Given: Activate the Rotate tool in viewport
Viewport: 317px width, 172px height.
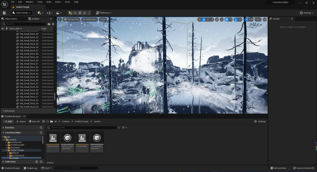Looking at the screenshot, I should (208, 20).
